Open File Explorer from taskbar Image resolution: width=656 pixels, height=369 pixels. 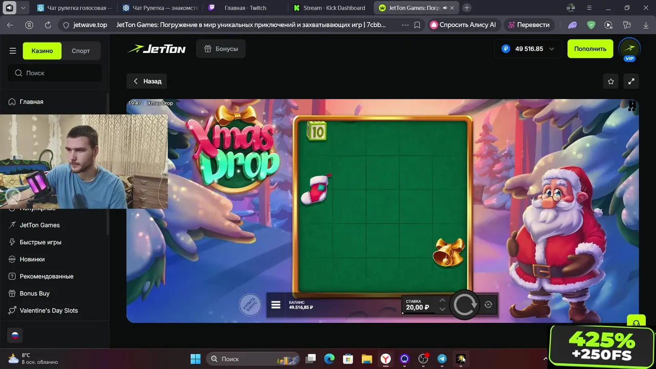pyautogui.click(x=366, y=359)
